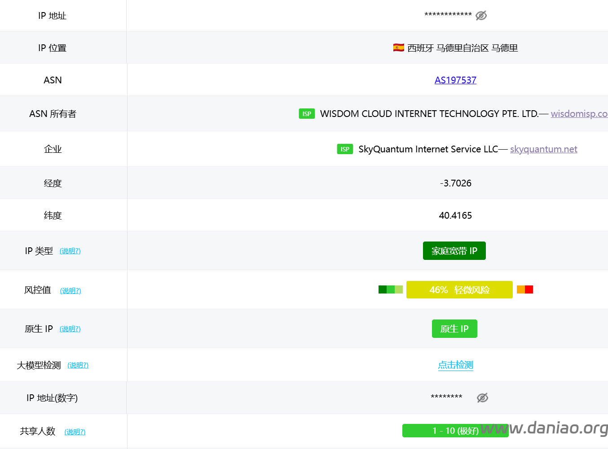Click the green risk gradient swatches
608x449 pixels.
390,289
